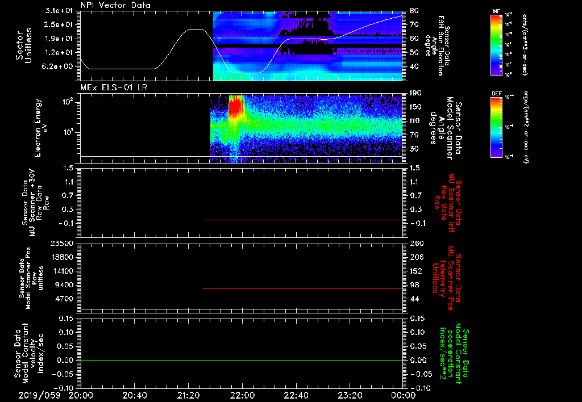Click the 9400 scanner position tick

pos(65,285)
